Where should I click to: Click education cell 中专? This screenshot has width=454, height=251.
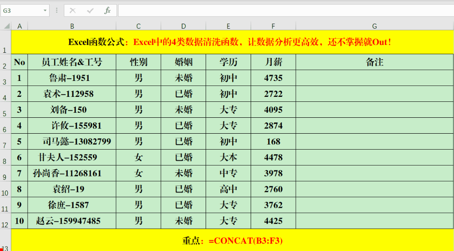(x=228, y=173)
